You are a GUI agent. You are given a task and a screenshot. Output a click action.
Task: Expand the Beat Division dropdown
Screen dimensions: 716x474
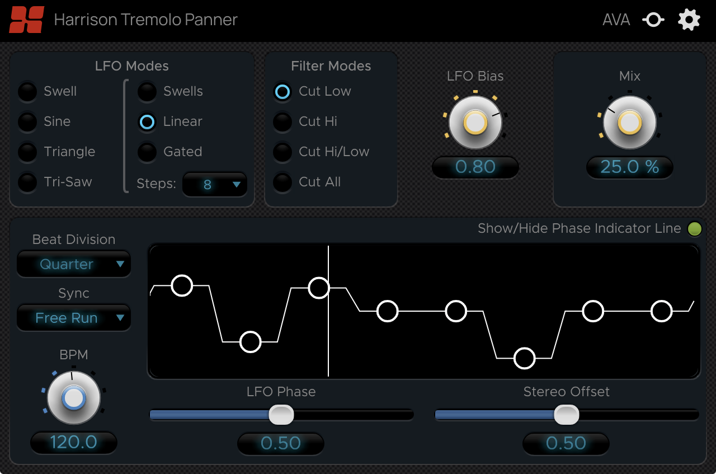(73, 264)
